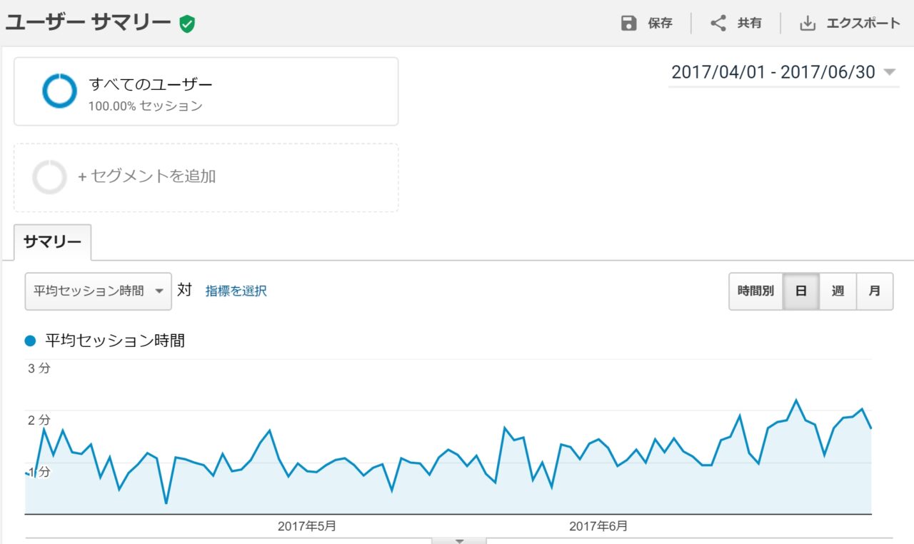Switch chart granularity to 時間別
The image size is (914, 544).
pyautogui.click(x=755, y=291)
